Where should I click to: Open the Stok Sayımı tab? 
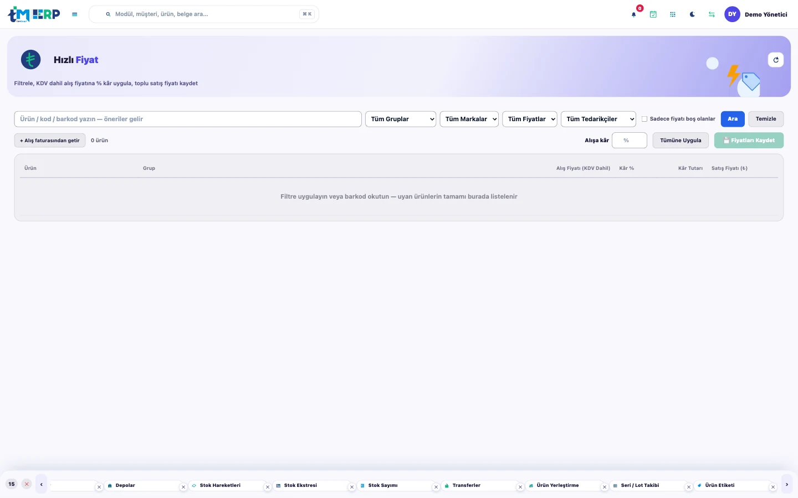coord(394,485)
